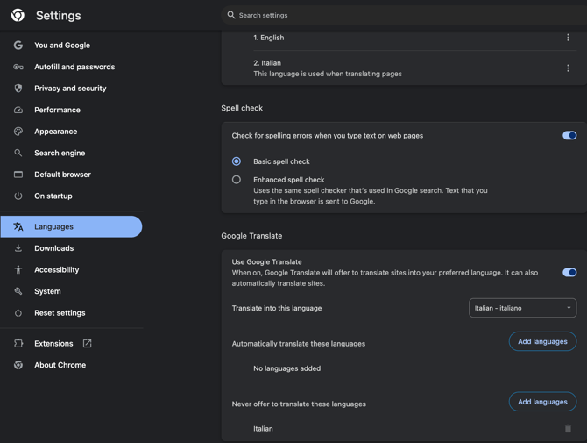This screenshot has width=587, height=443.
Task: Open the On startup settings page
Action: pos(53,196)
